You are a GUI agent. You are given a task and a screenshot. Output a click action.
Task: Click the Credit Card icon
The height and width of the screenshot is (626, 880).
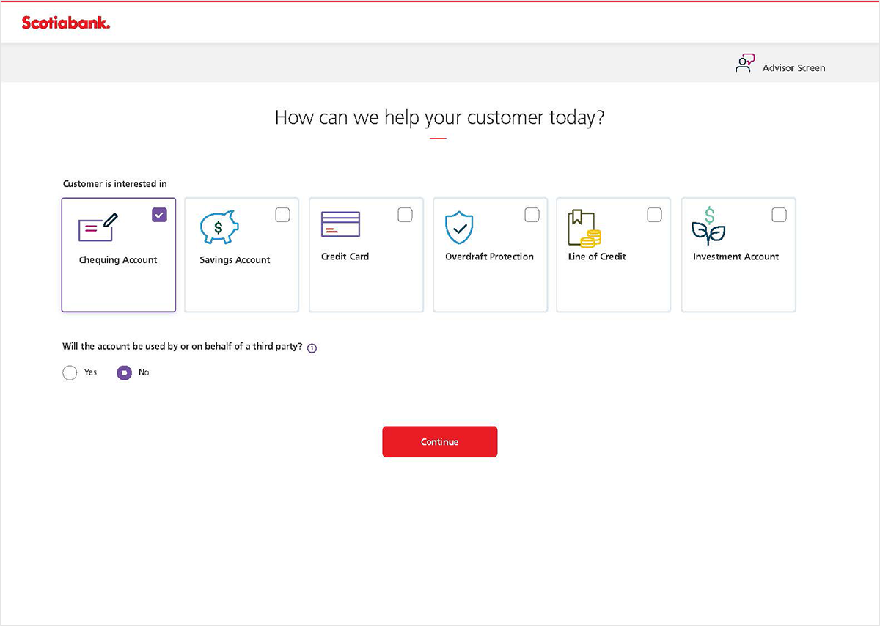pyautogui.click(x=340, y=224)
